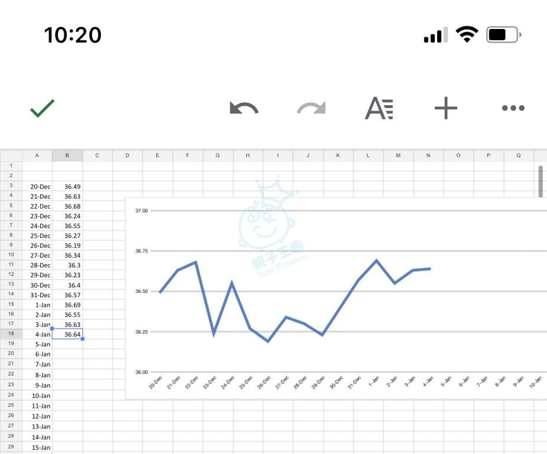
Task: Tap the lower-right blue selection handle
Action: [x=82, y=339]
